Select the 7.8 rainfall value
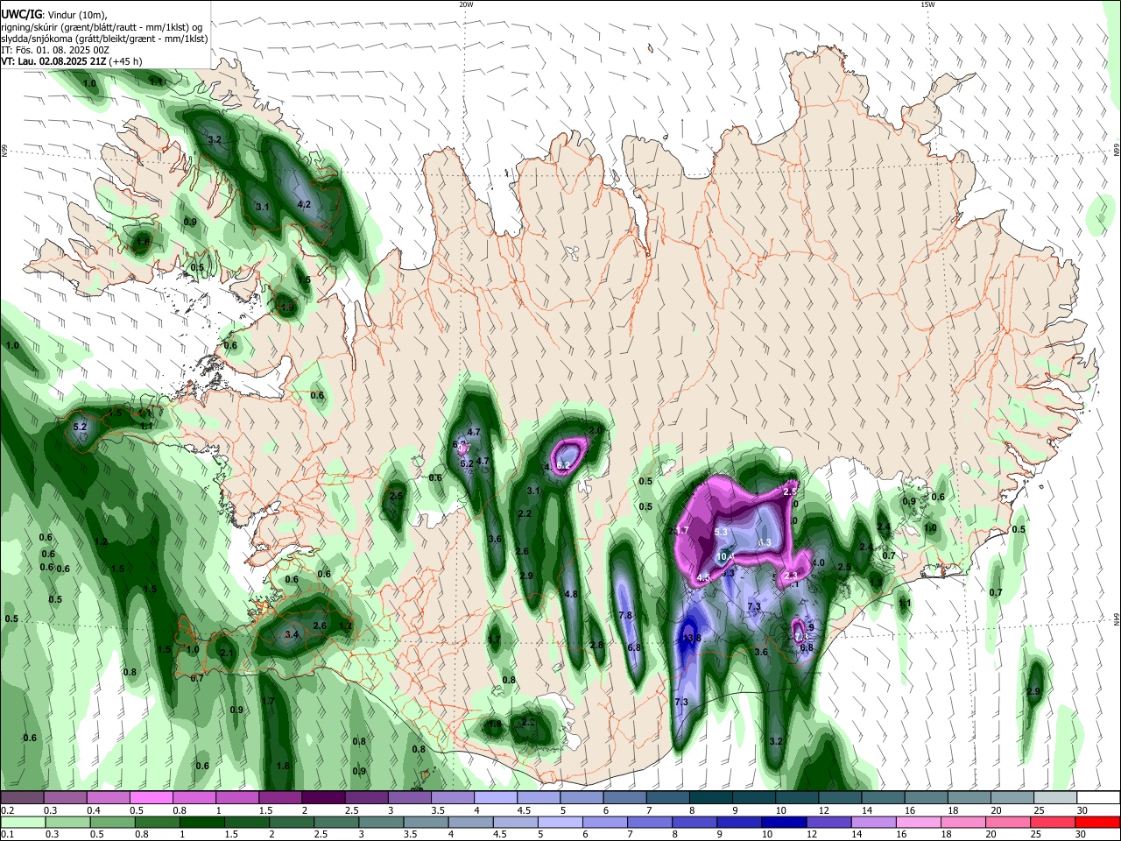 625,616
